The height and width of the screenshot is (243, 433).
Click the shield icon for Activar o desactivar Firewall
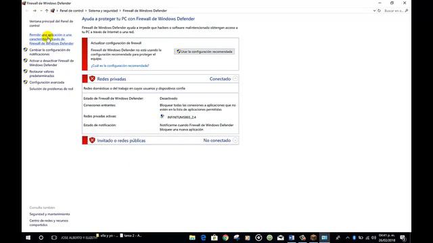(26, 61)
